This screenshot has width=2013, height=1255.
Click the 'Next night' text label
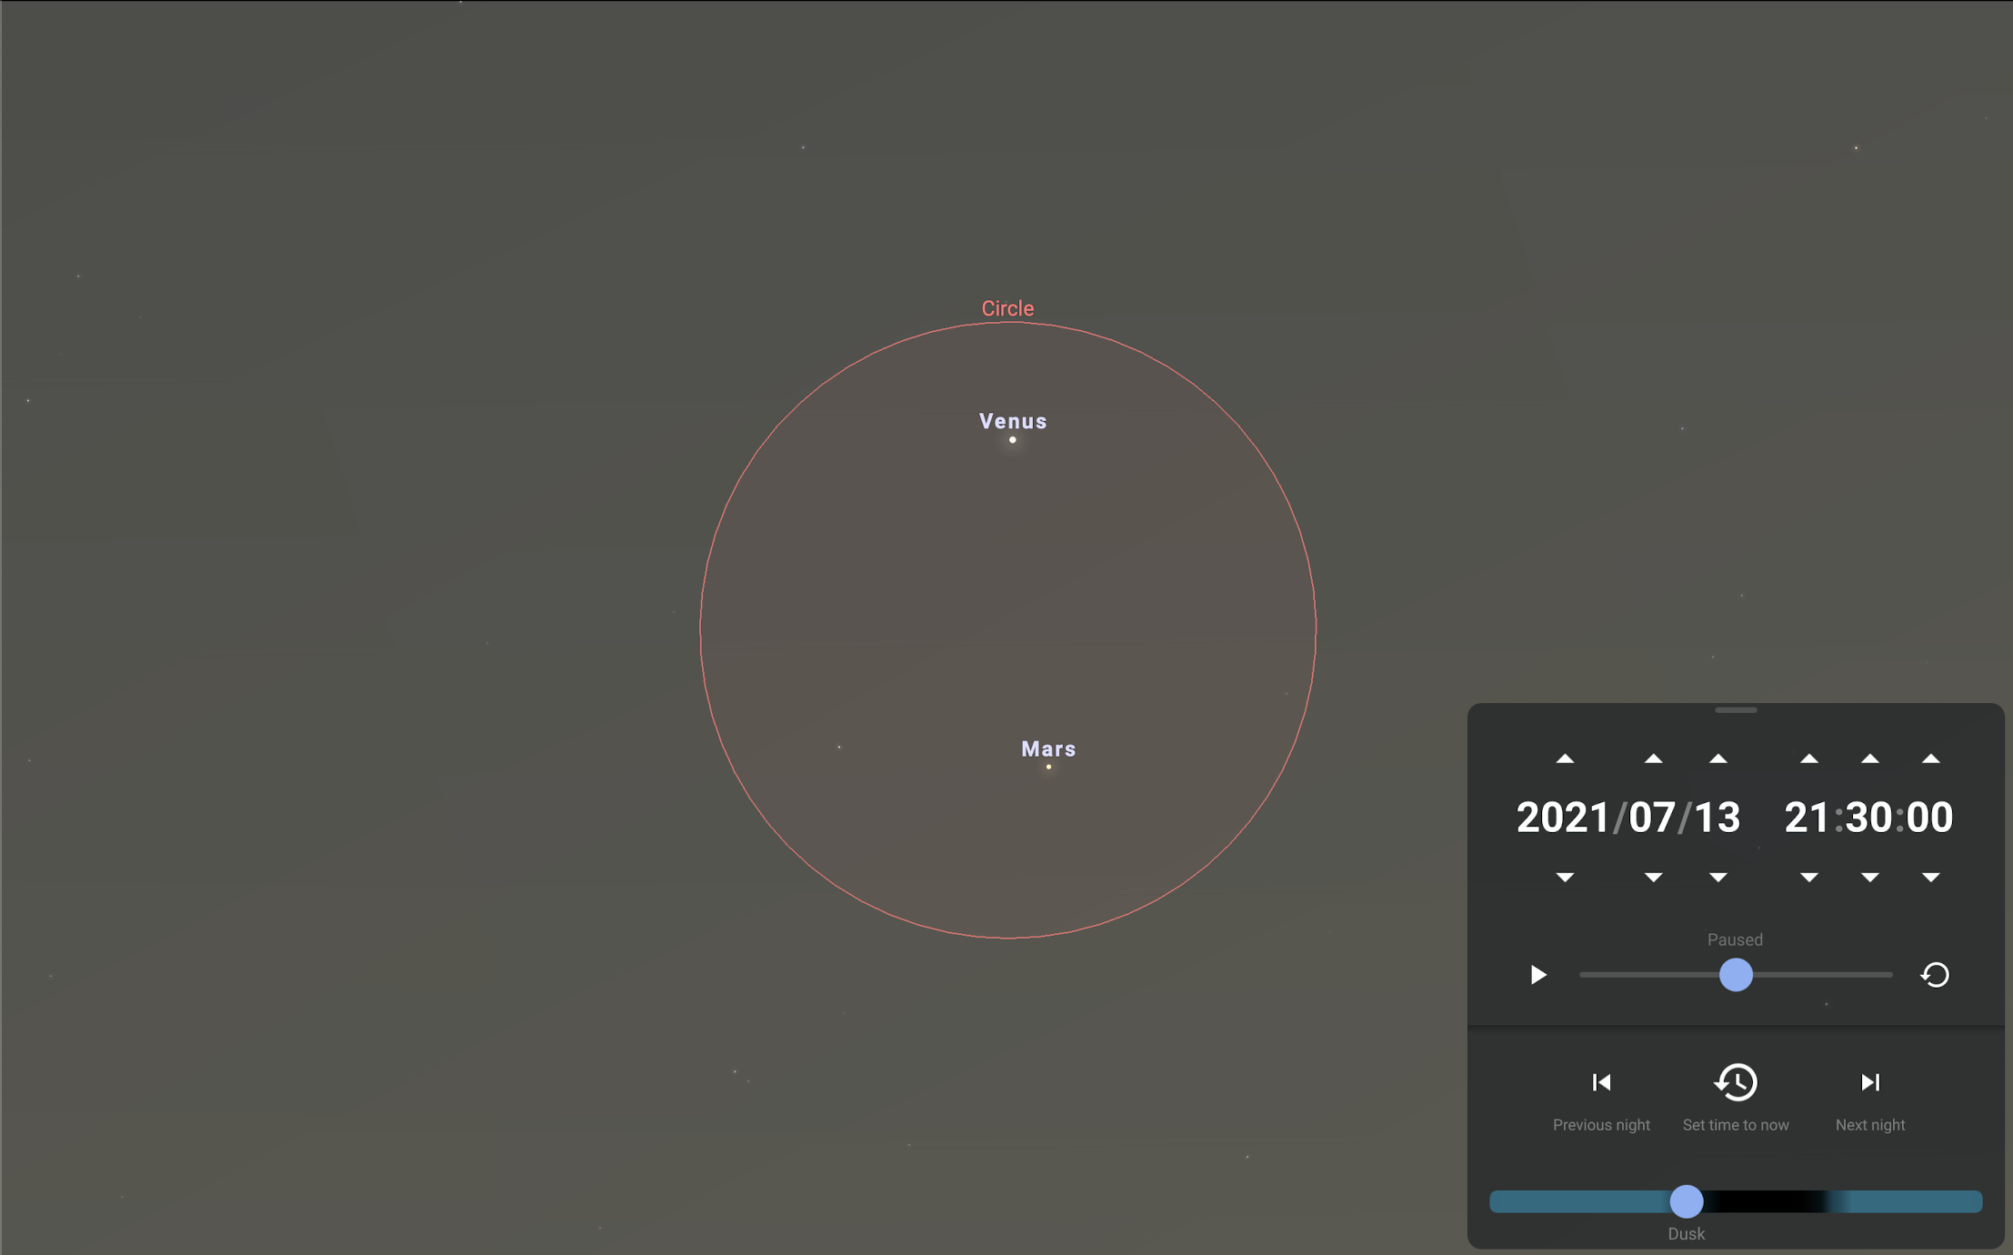coord(1869,1124)
